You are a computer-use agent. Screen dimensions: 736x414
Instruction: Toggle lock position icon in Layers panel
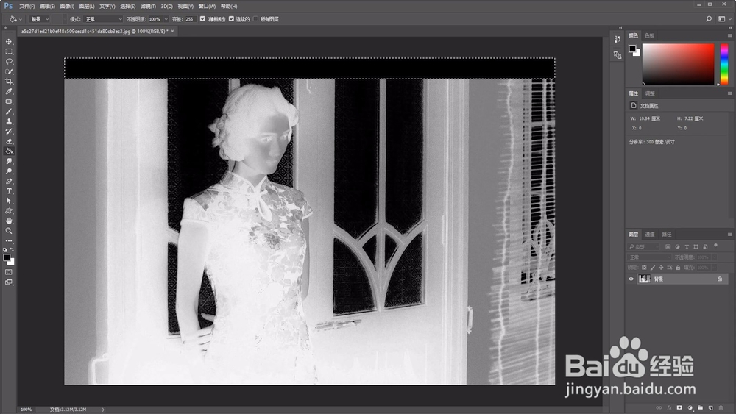(661, 268)
